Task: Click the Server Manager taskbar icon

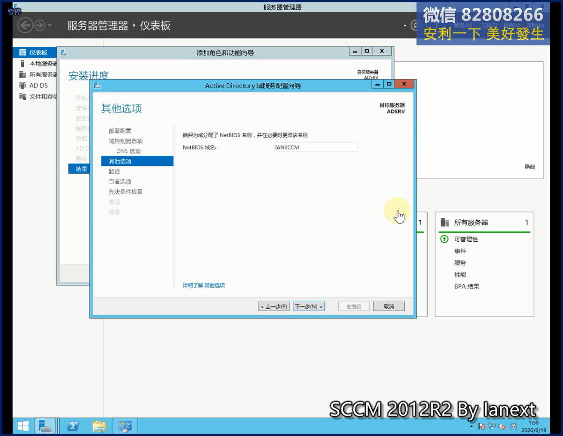Action: (x=46, y=426)
